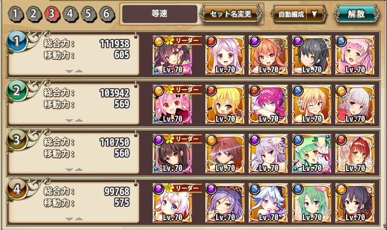
Task: Select white-blue haired character in party 4
Action: pos(268,203)
